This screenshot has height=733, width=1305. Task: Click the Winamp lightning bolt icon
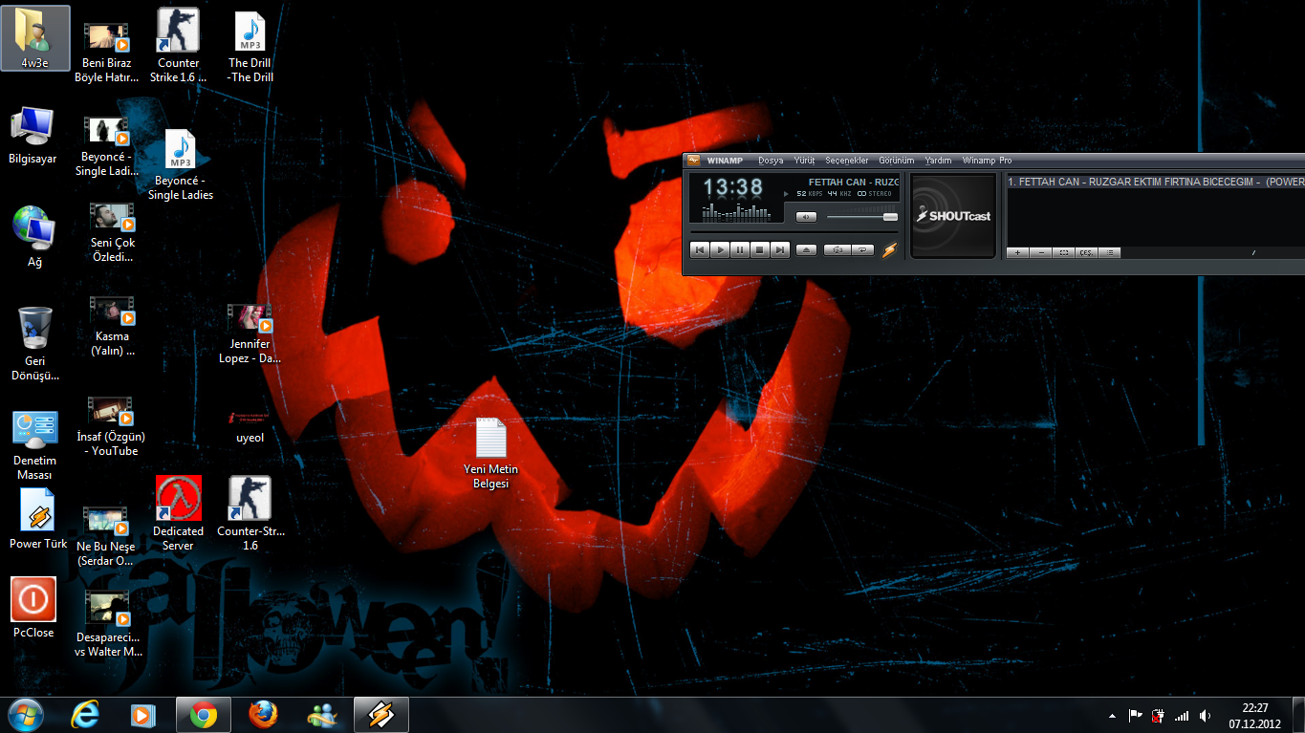890,250
